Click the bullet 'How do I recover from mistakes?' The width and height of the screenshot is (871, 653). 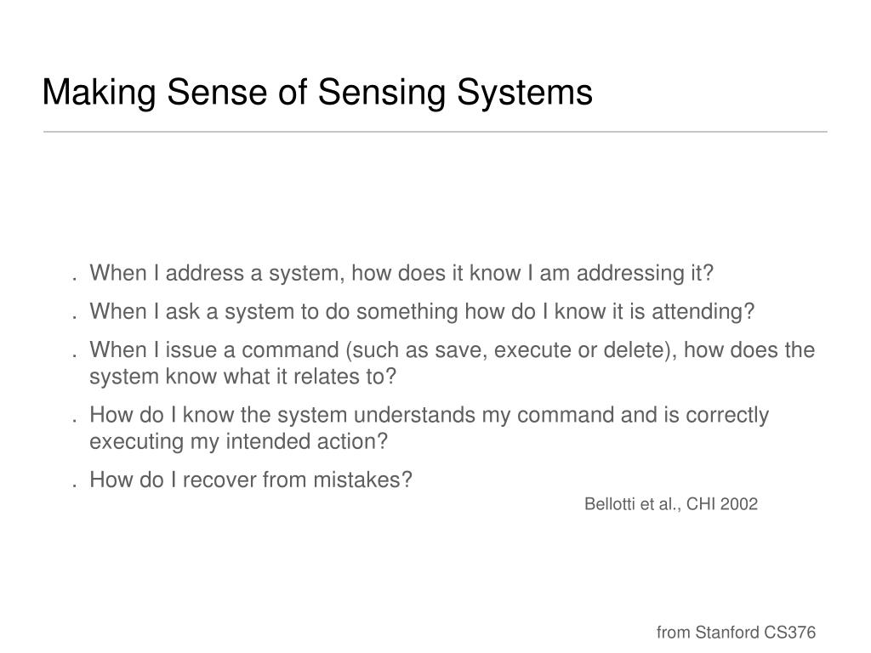click(x=251, y=480)
